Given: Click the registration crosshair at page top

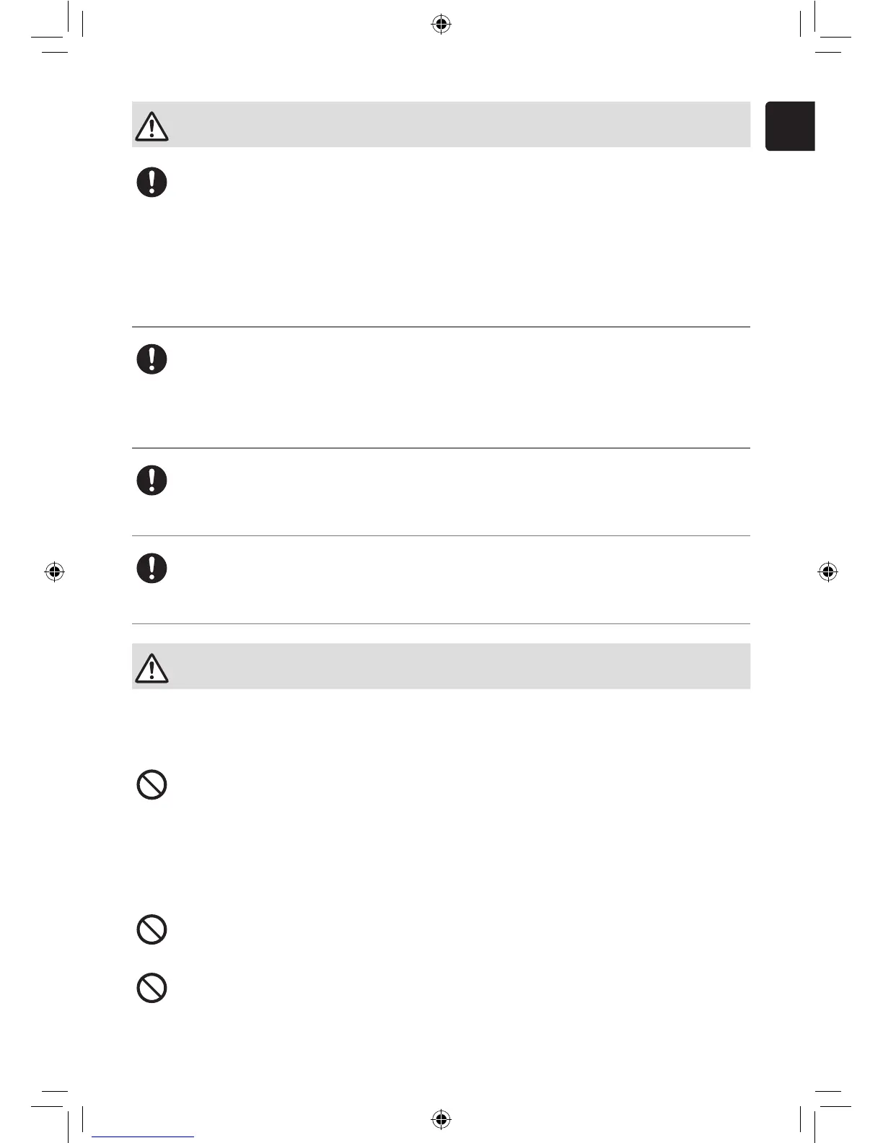Looking at the screenshot, I should point(441,25).
